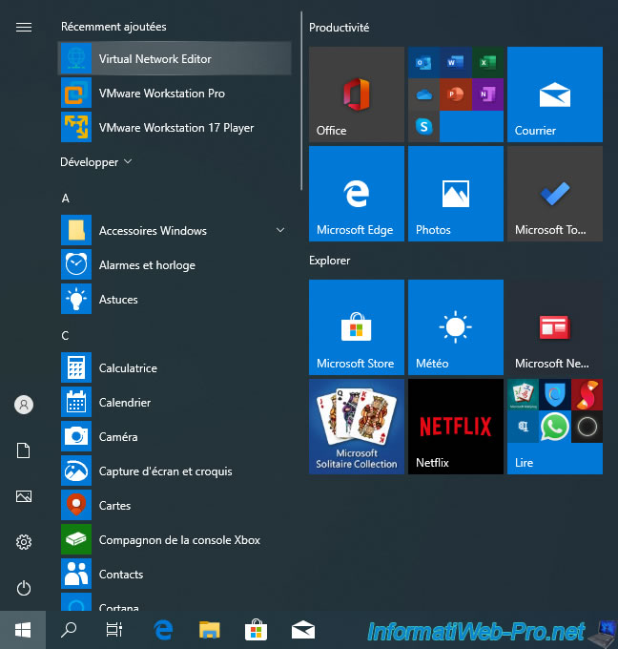Open File Explorer from the taskbar
This screenshot has width=618, height=649.
coord(210,630)
